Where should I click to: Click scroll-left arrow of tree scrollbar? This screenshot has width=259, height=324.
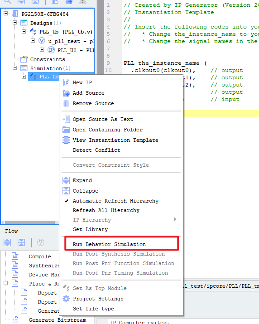pyautogui.click(x=3, y=222)
